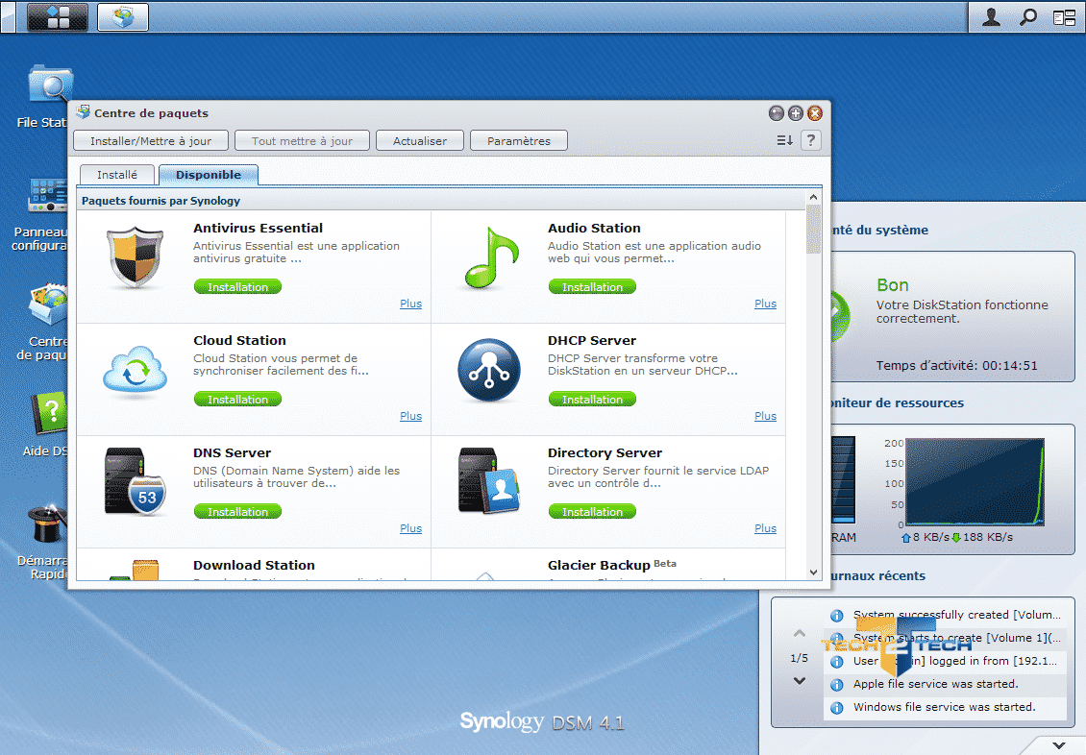Image resolution: width=1086 pixels, height=755 pixels.
Task: Install Cloud Station package
Action: [x=237, y=399]
